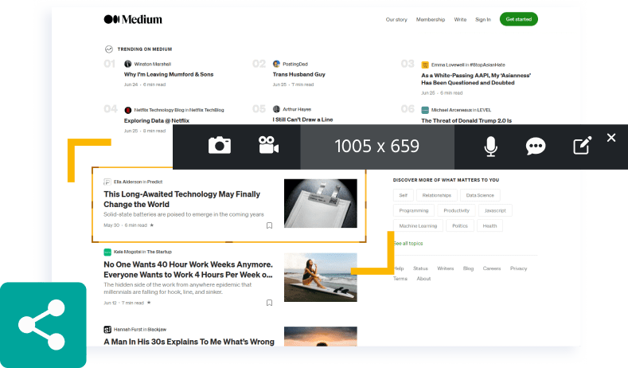Open Exploring Data @ Netflix article

pos(157,120)
